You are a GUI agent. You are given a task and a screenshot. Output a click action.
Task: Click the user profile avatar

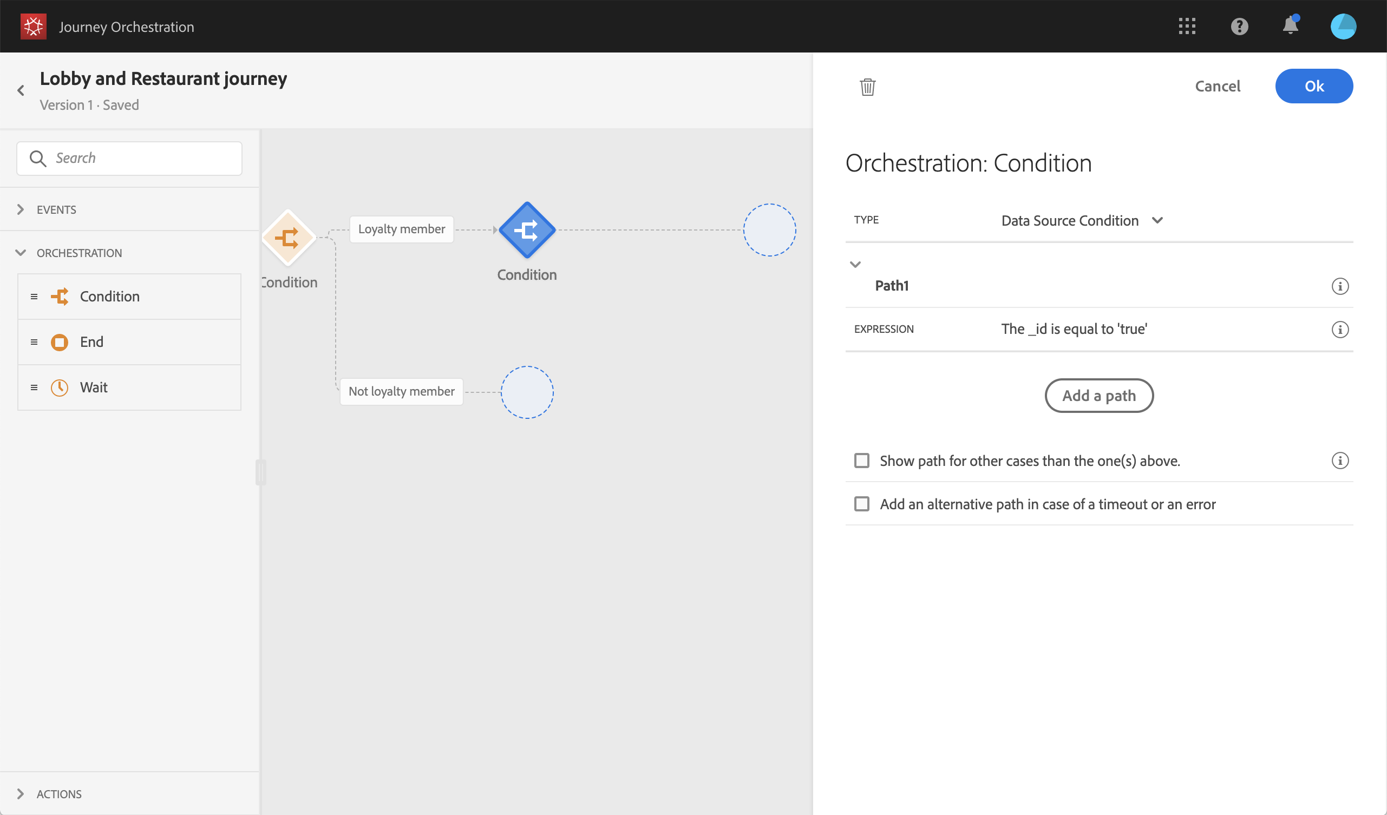(1343, 27)
